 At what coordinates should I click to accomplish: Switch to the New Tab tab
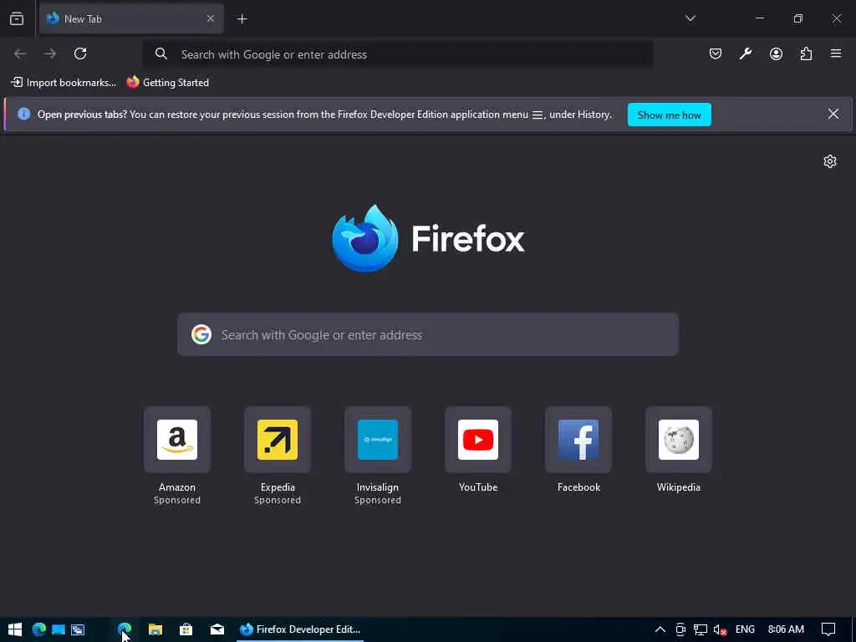pos(131,18)
